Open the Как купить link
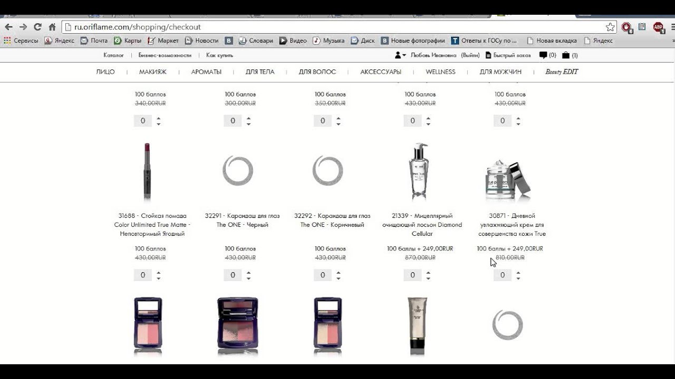Viewport: 675px width, 379px height. [219, 55]
